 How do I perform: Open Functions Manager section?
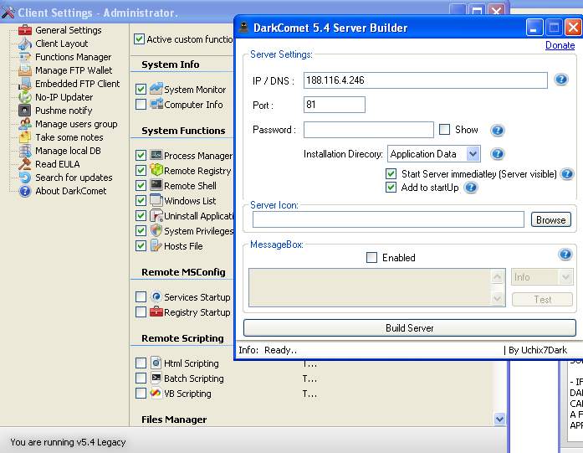pos(74,57)
